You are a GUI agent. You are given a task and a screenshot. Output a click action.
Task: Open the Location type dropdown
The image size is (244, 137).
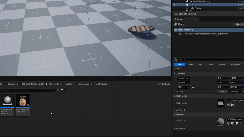183,78
